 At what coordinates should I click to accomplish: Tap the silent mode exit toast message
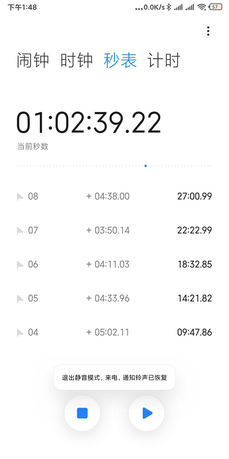[x=114, y=378]
